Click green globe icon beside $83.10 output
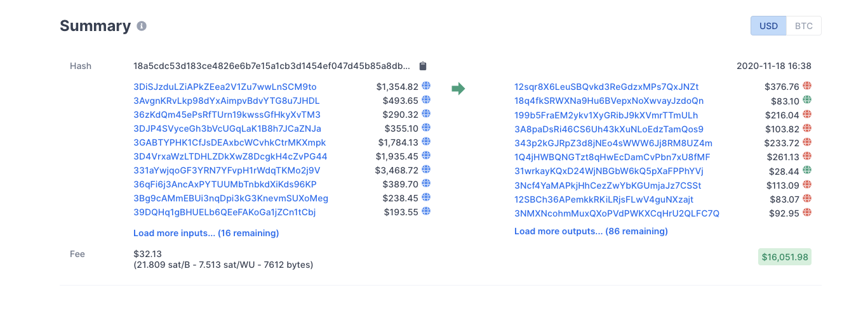This screenshot has width=842, height=309. click(807, 100)
